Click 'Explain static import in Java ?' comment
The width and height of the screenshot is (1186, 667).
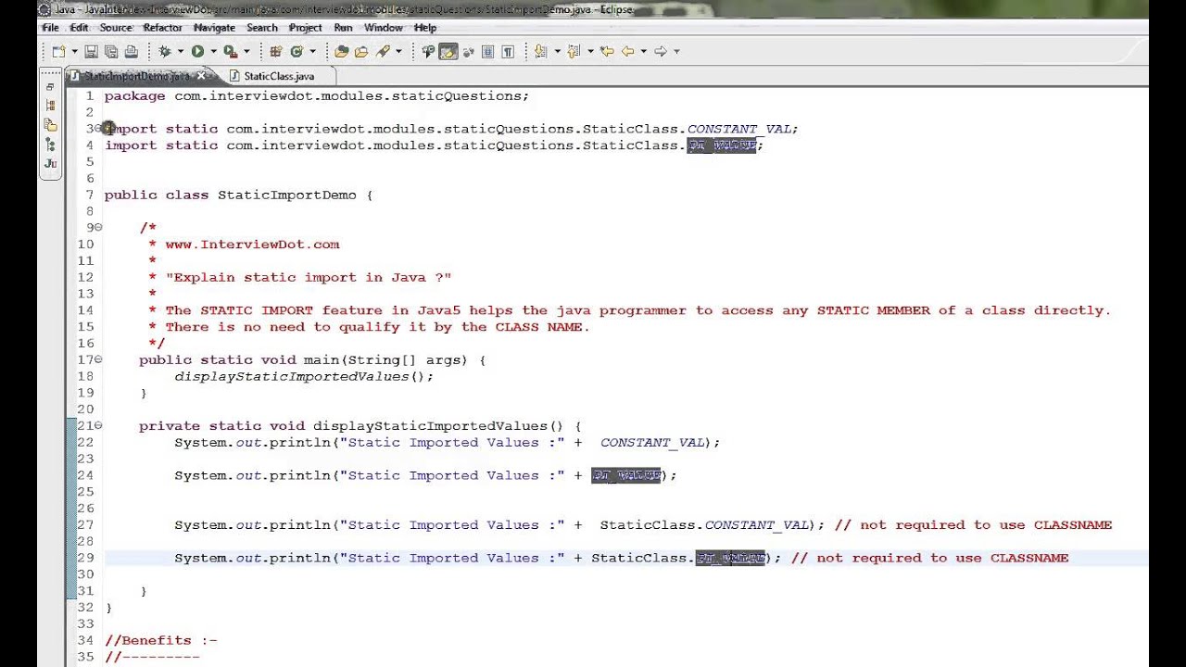point(309,277)
